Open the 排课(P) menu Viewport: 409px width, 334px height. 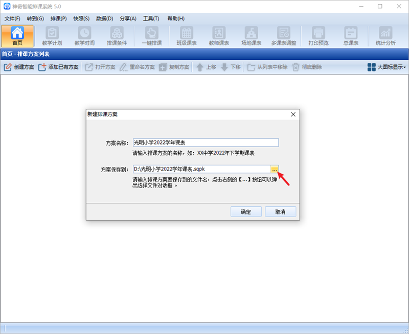click(x=58, y=18)
